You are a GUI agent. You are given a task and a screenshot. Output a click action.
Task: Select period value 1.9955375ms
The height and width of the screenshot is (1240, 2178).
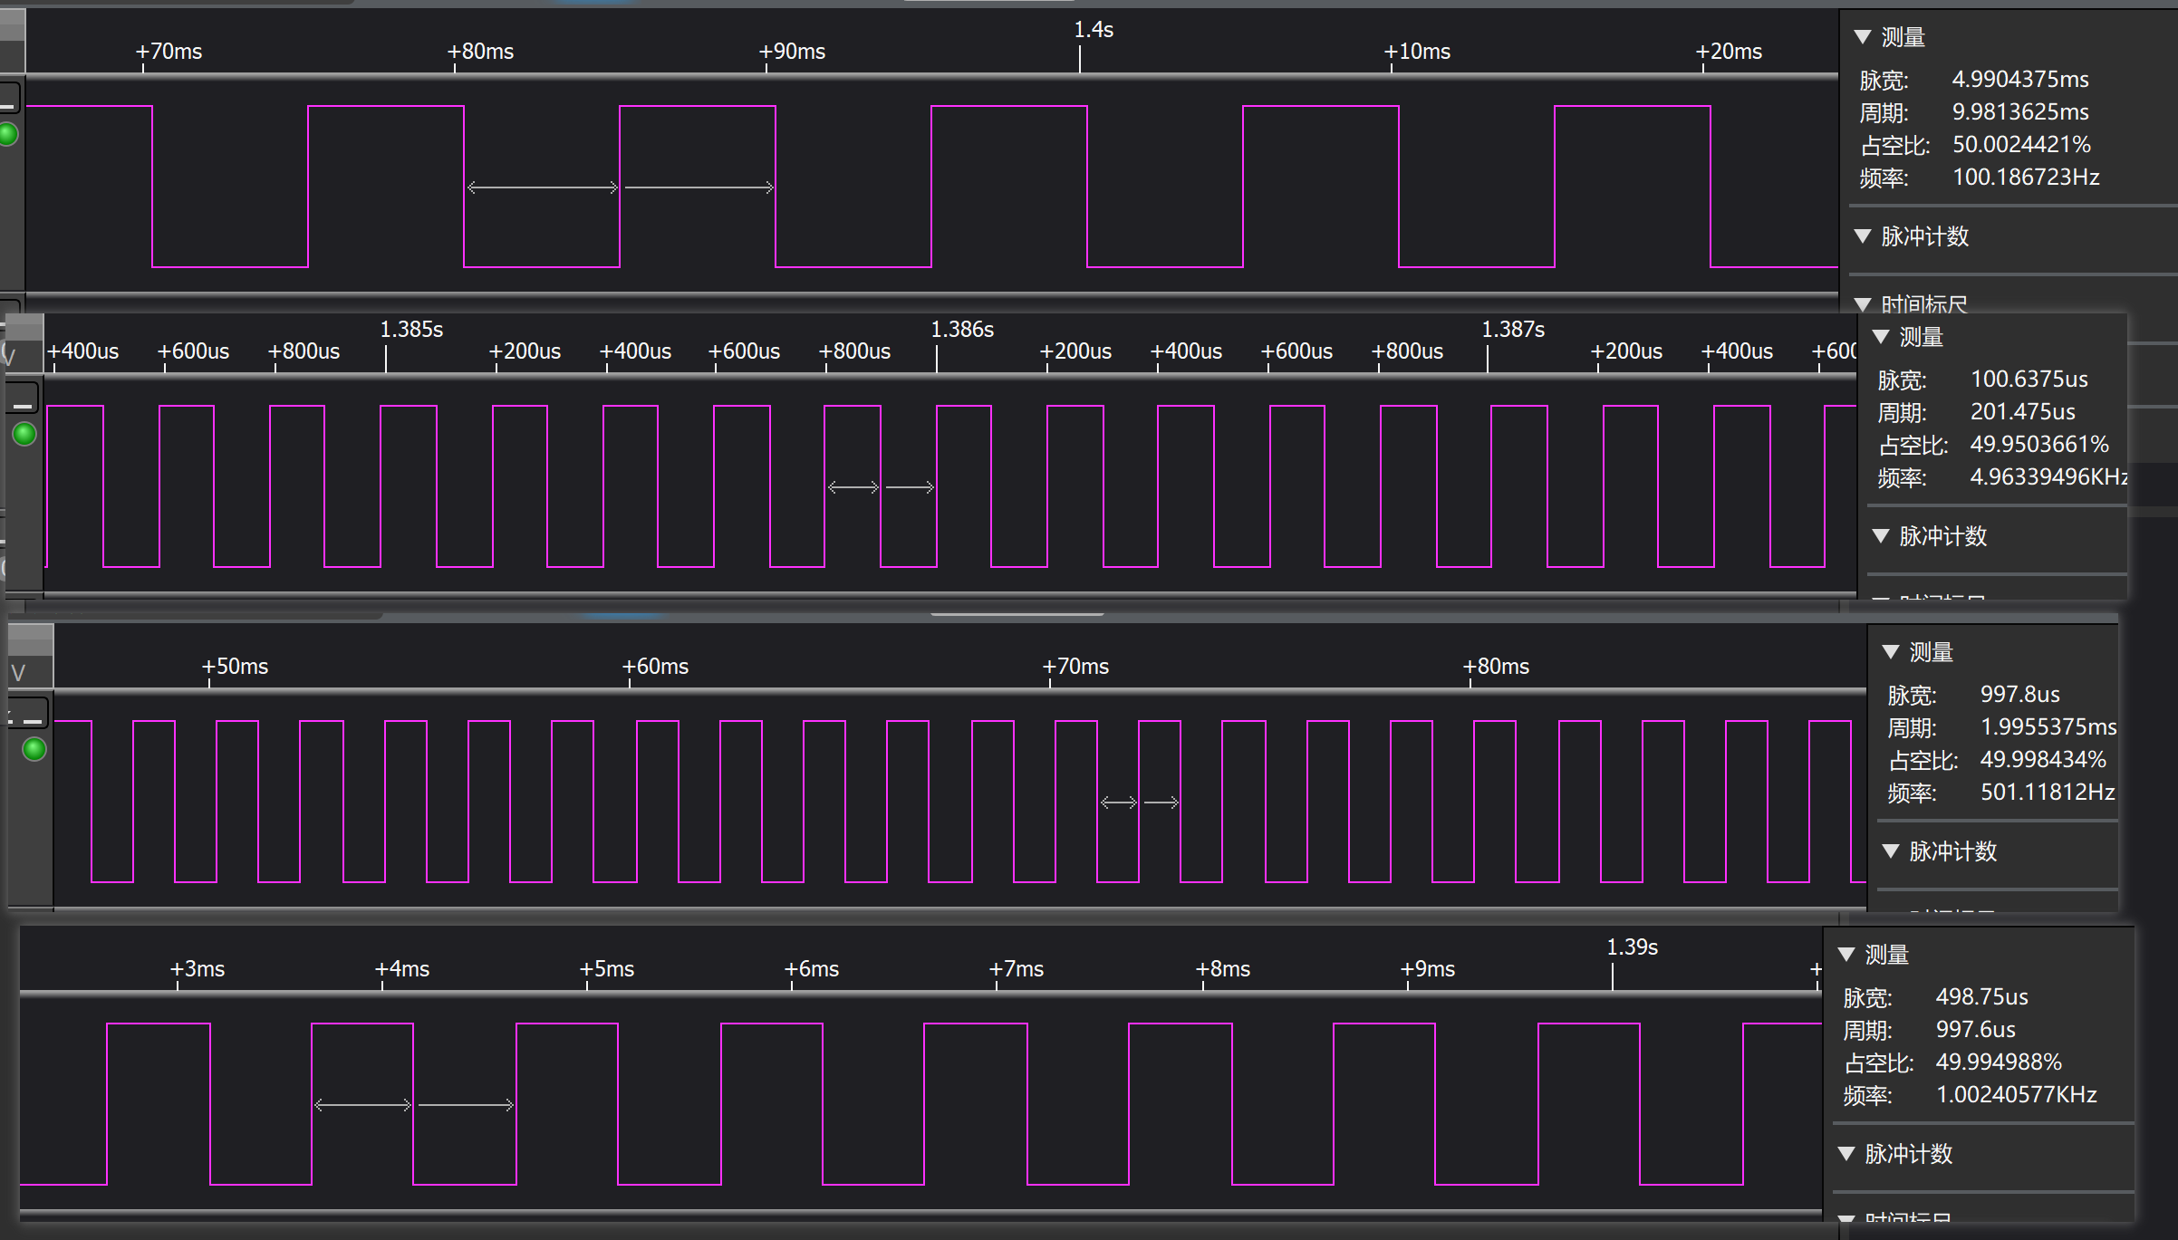point(2048,727)
